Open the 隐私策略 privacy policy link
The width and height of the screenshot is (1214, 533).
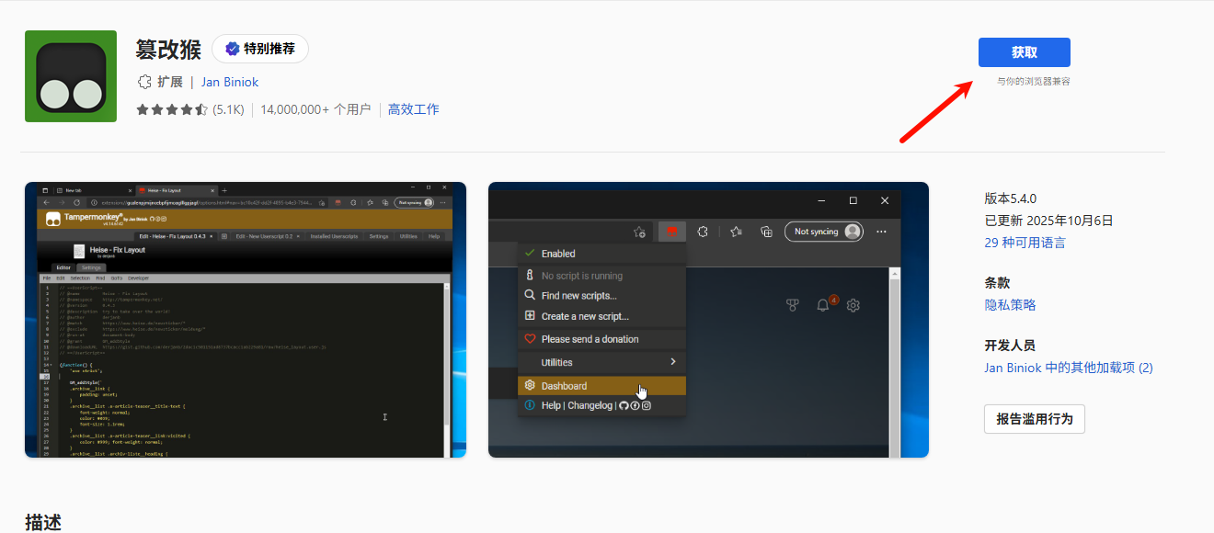coord(1010,305)
